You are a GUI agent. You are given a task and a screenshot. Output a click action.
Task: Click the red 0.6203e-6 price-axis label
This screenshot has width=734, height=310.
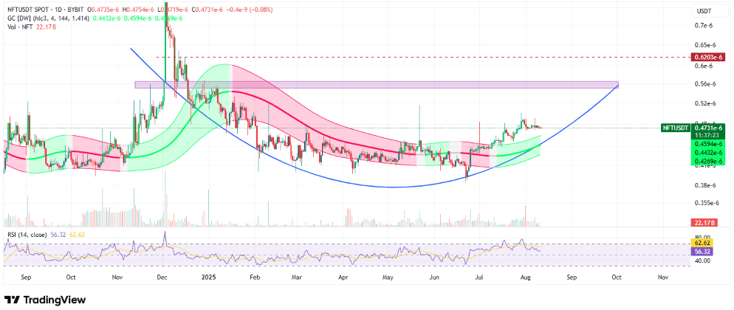point(707,57)
